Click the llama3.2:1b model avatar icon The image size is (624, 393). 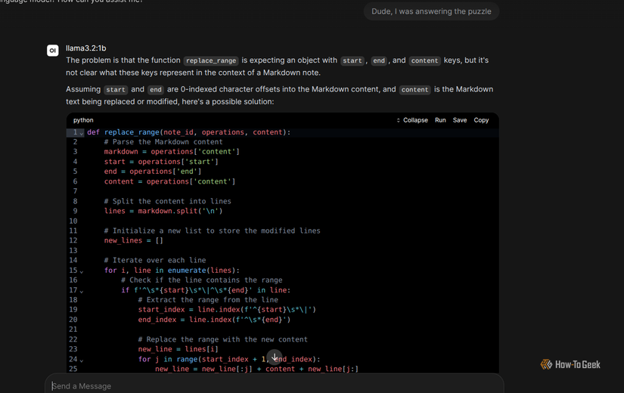pyautogui.click(x=52, y=51)
